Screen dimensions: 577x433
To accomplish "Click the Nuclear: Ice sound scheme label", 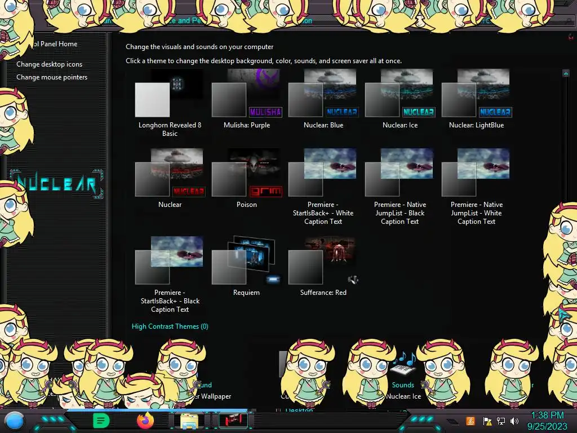I will tap(403, 396).
